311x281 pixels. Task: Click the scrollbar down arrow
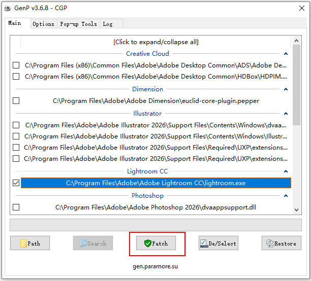297,210
